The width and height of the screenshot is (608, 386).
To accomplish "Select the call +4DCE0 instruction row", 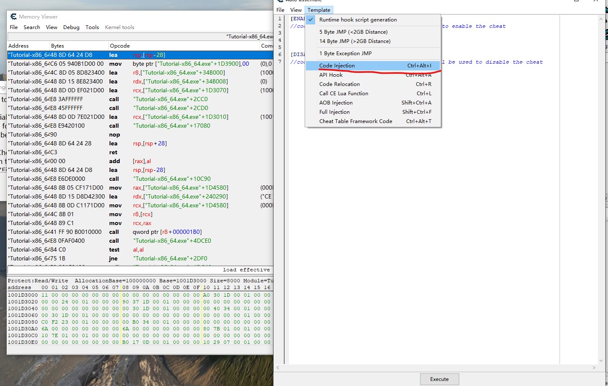I will (x=140, y=241).
